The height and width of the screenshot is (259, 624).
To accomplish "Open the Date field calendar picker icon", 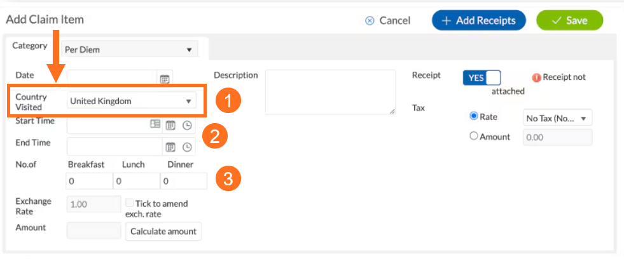I will pyautogui.click(x=165, y=79).
